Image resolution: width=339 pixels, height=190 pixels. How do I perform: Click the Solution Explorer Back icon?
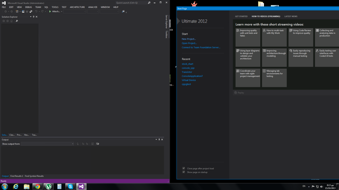tap(4, 21)
